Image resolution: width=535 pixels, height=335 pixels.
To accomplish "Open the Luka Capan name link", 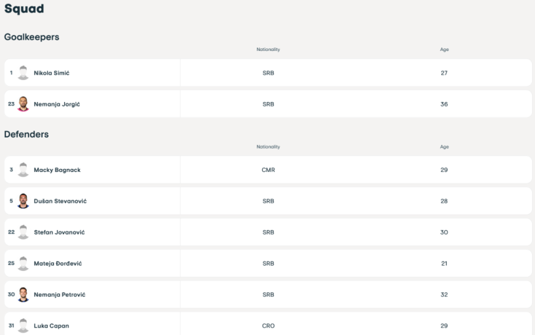I will coord(51,326).
